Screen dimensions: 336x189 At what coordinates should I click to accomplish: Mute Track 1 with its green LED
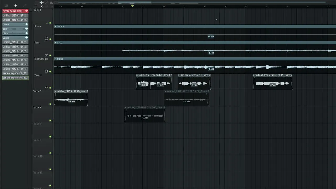click(50, 23)
